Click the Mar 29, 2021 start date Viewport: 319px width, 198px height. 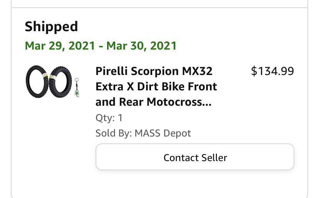click(x=60, y=46)
